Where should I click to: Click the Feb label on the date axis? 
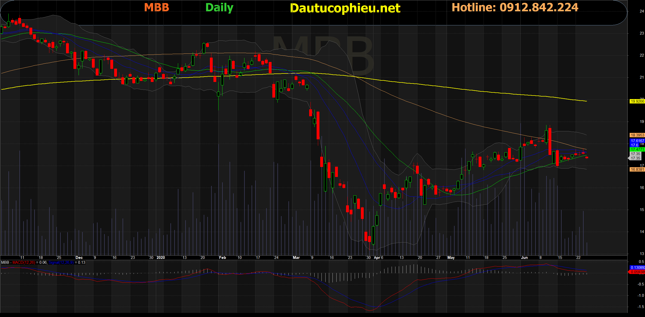[x=222, y=258]
